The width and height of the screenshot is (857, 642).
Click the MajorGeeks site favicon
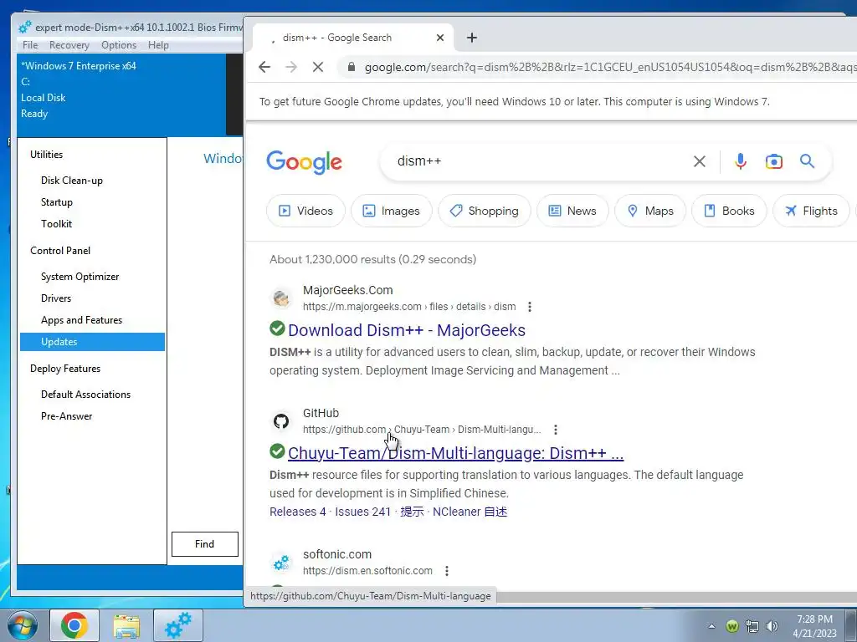pos(281,298)
